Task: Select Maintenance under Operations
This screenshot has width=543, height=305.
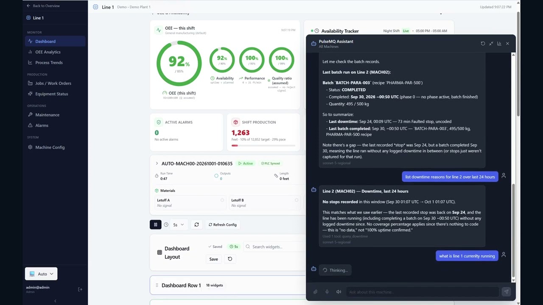Action: tap(55, 115)
